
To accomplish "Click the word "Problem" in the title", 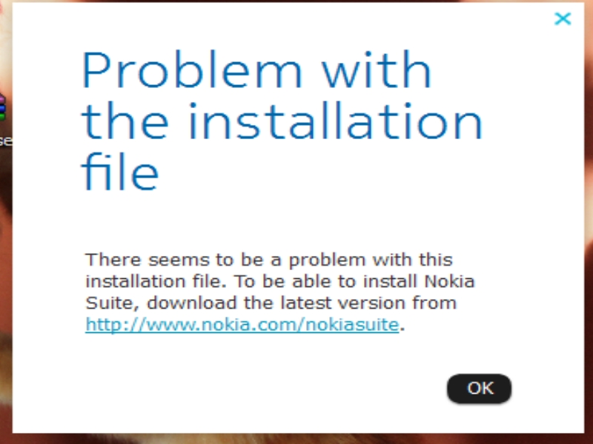I will (191, 72).
